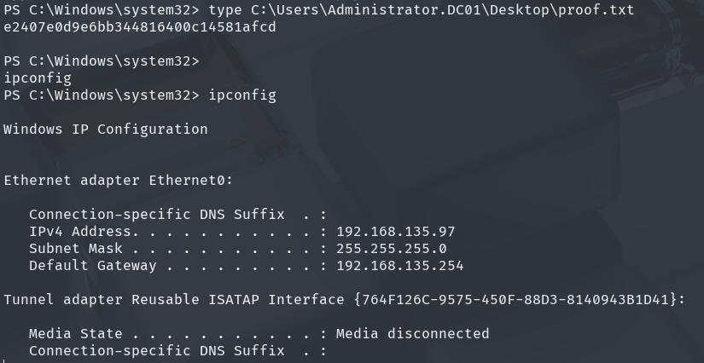The height and width of the screenshot is (363, 704).
Task: Click the subnet mask value 255.255.255.0
Action: (392, 249)
